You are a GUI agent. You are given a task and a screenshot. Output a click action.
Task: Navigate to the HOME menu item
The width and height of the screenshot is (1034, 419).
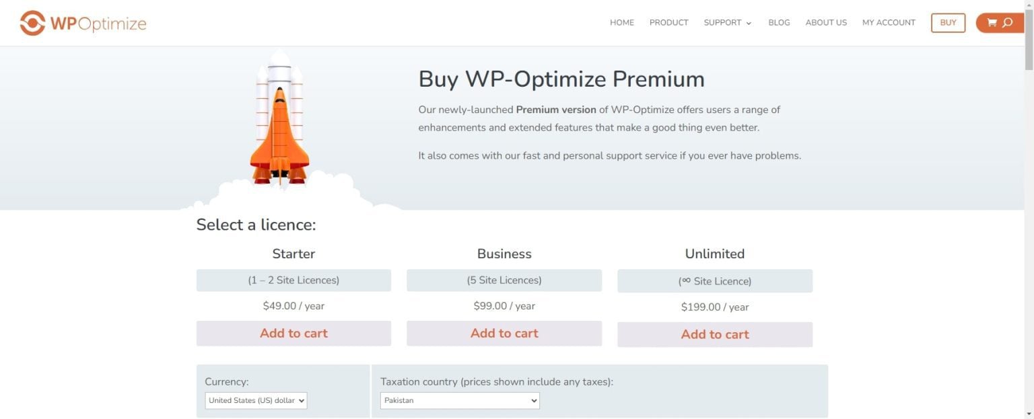[x=621, y=22]
